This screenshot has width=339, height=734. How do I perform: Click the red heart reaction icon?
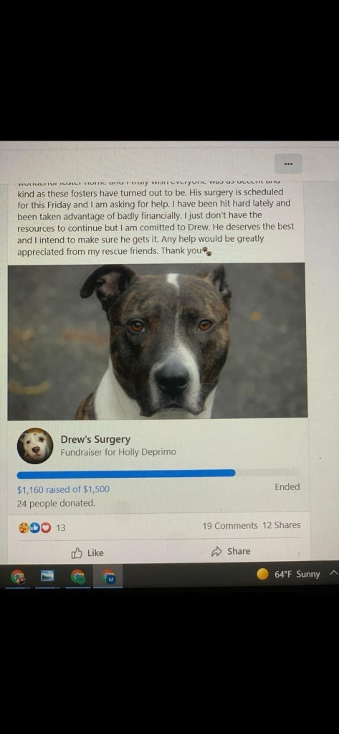(x=45, y=528)
